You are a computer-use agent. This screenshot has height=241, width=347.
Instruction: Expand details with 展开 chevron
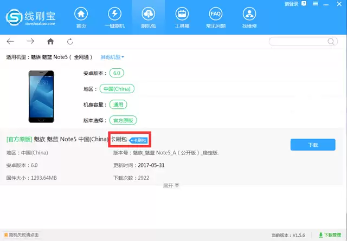click(x=171, y=186)
